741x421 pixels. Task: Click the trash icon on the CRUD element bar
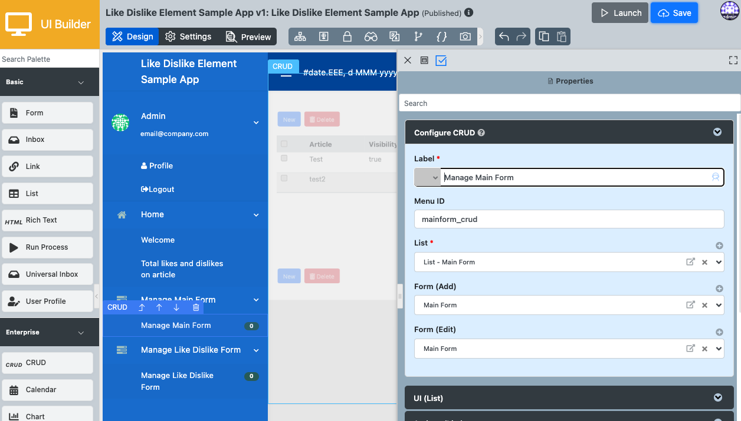click(x=196, y=307)
